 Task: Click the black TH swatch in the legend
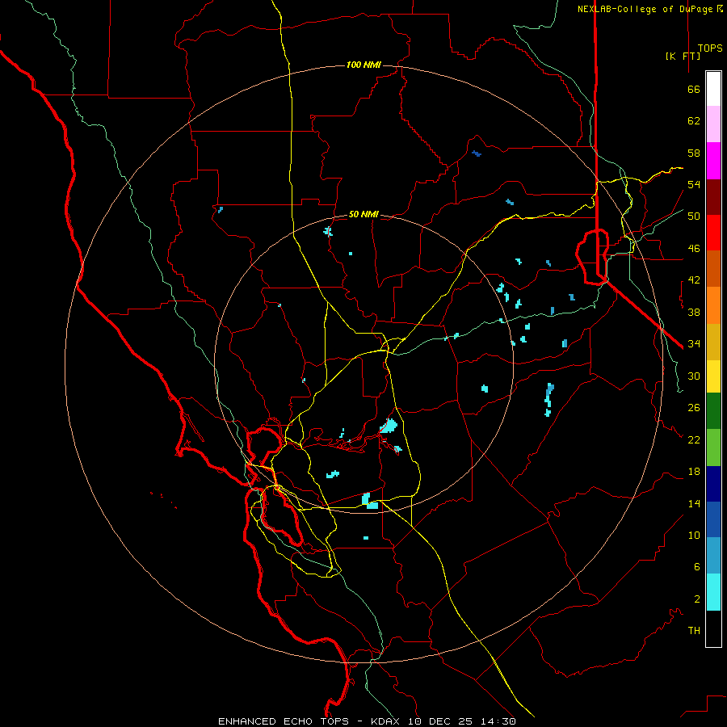coord(713,628)
